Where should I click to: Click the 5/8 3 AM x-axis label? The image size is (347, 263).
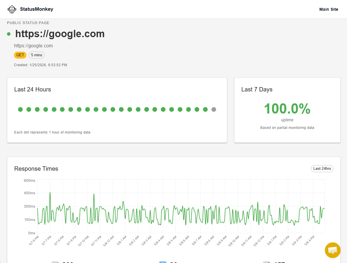pos(147,240)
